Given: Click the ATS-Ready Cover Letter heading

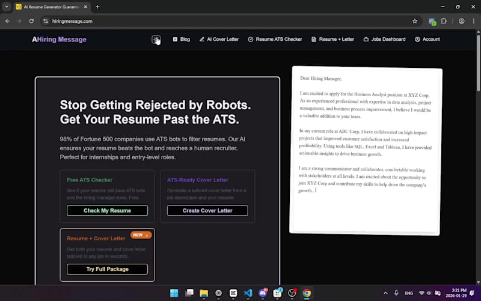Looking at the screenshot, I should click(198, 180).
